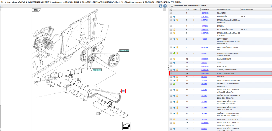Click blue arrow icon in row 25 part 916107

pyautogui.click(x=174, y=129)
